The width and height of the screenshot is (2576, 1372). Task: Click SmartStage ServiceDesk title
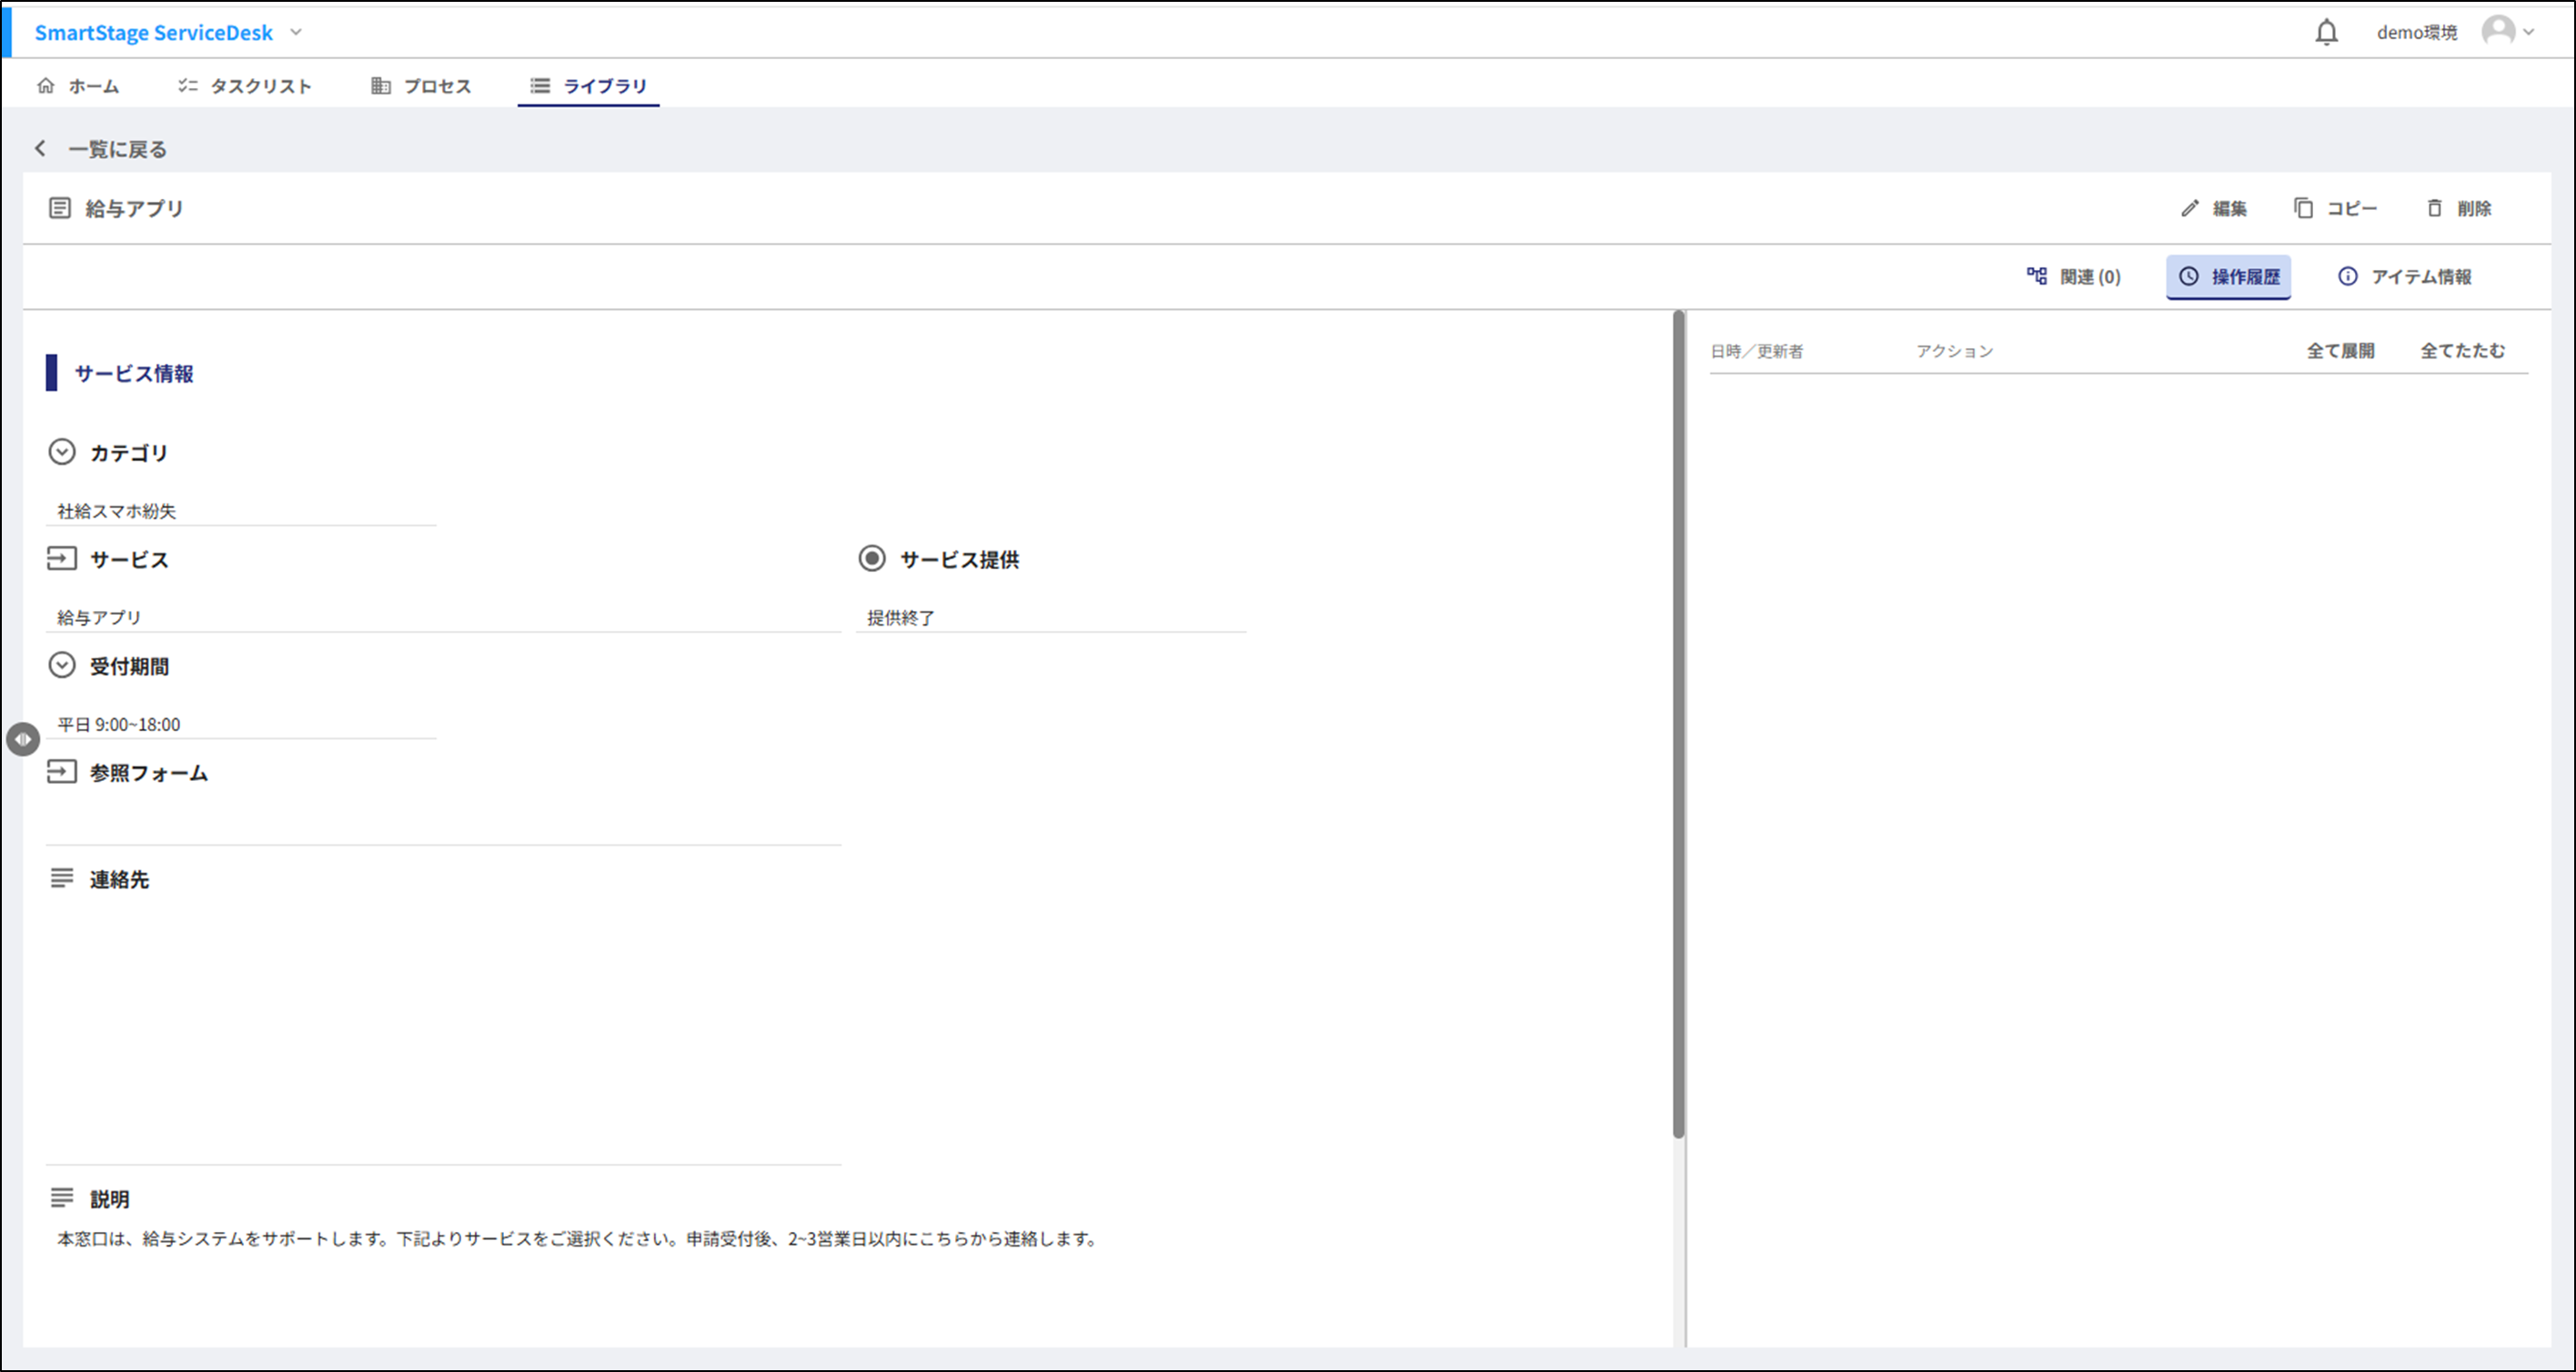point(153,33)
